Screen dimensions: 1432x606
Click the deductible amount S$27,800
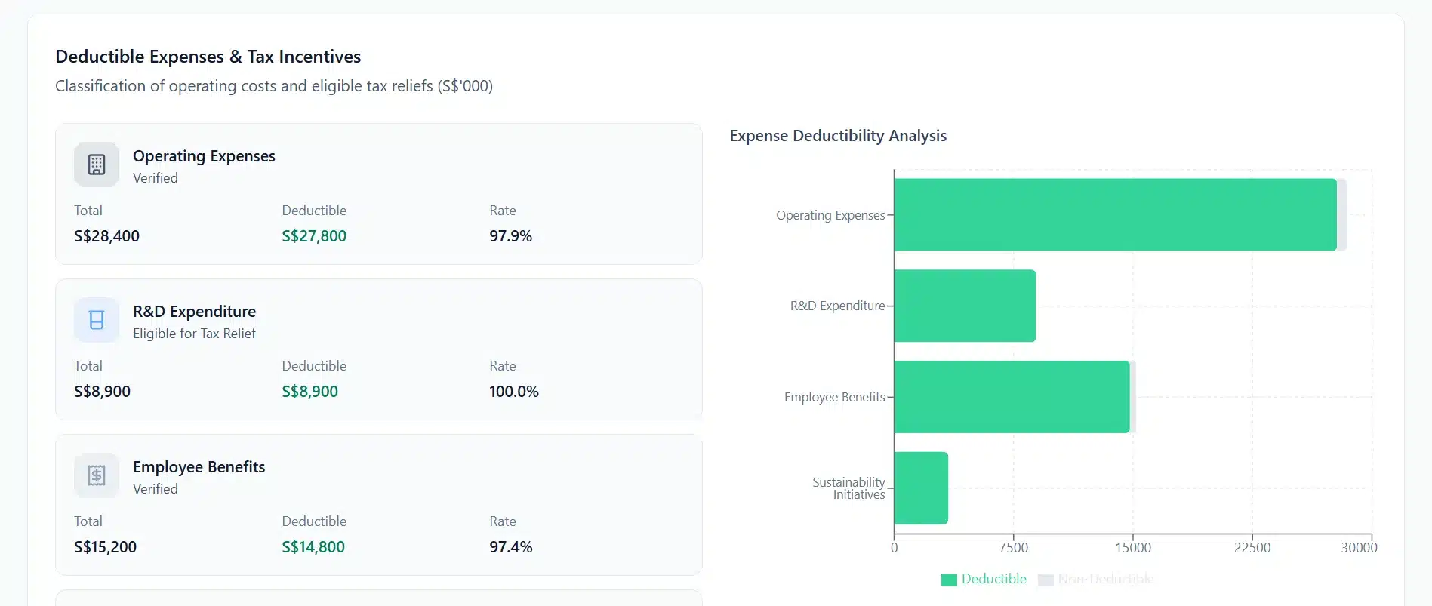[x=314, y=235]
